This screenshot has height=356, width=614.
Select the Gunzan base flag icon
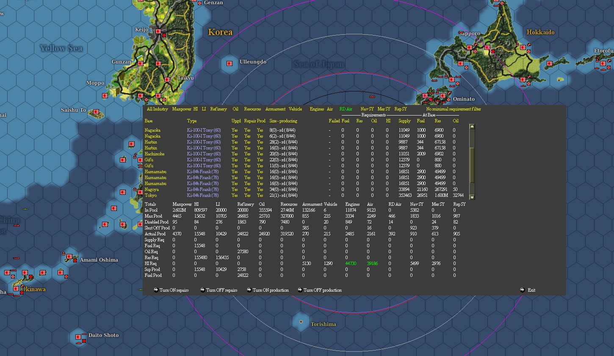tap(140, 63)
